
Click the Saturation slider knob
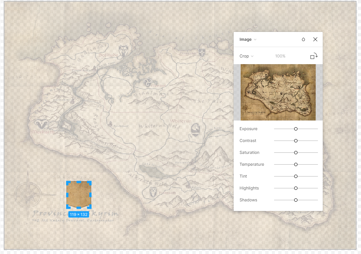point(296,153)
